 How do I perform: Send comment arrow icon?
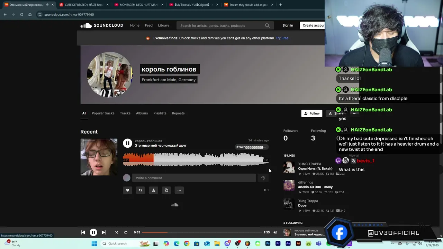point(263,178)
